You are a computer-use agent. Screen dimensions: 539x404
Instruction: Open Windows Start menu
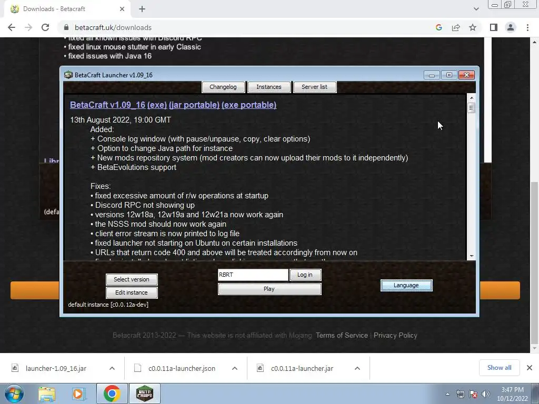pyautogui.click(x=14, y=393)
